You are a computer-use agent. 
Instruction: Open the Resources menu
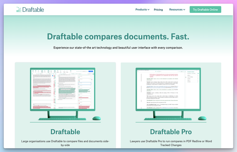point(176,10)
